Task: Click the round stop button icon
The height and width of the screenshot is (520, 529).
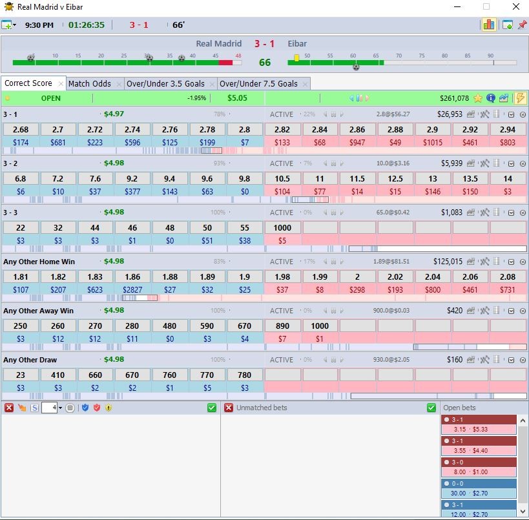Action: pyautogui.click(x=70, y=408)
